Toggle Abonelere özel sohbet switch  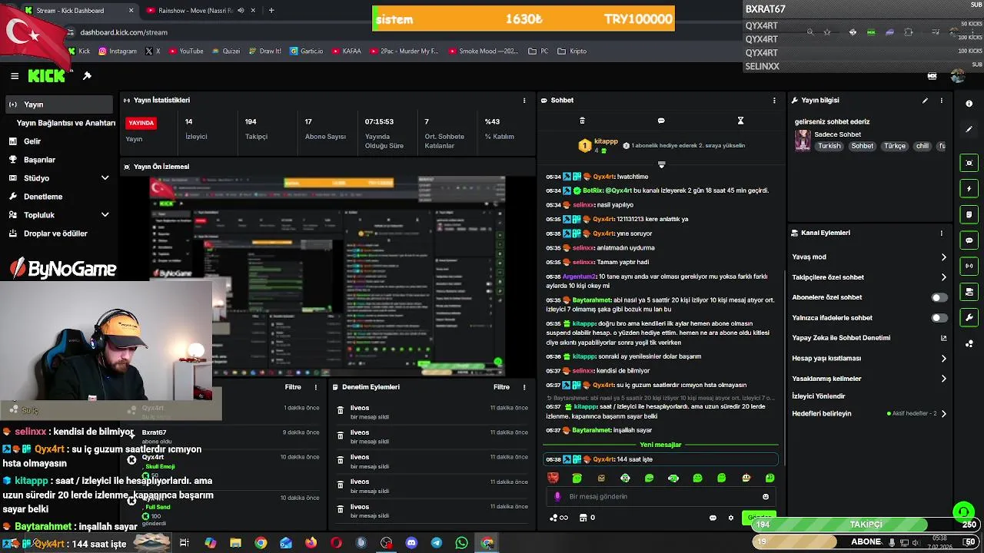(939, 297)
